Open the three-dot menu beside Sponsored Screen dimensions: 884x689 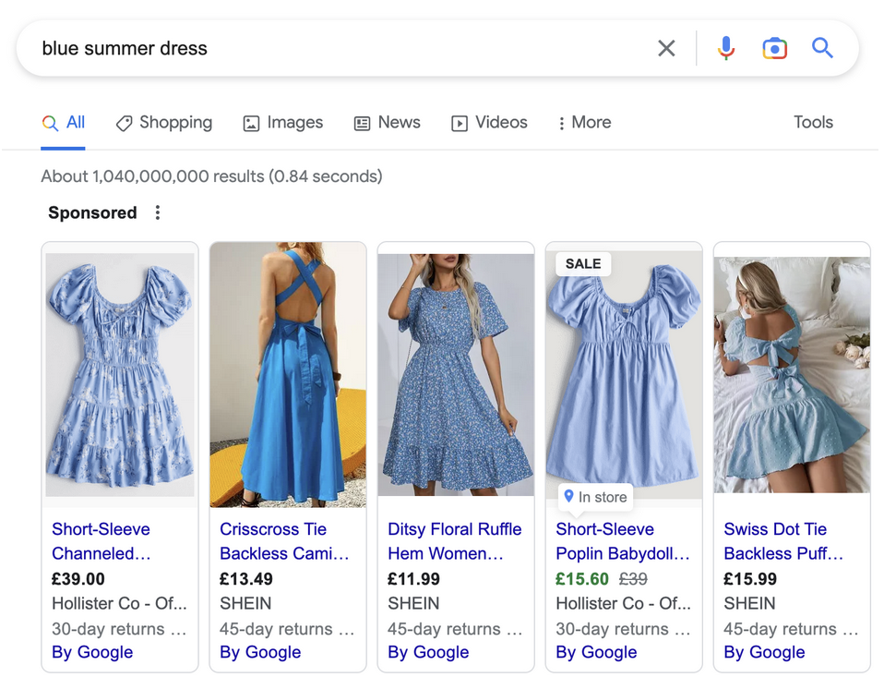pyautogui.click(x=158, y=212)
